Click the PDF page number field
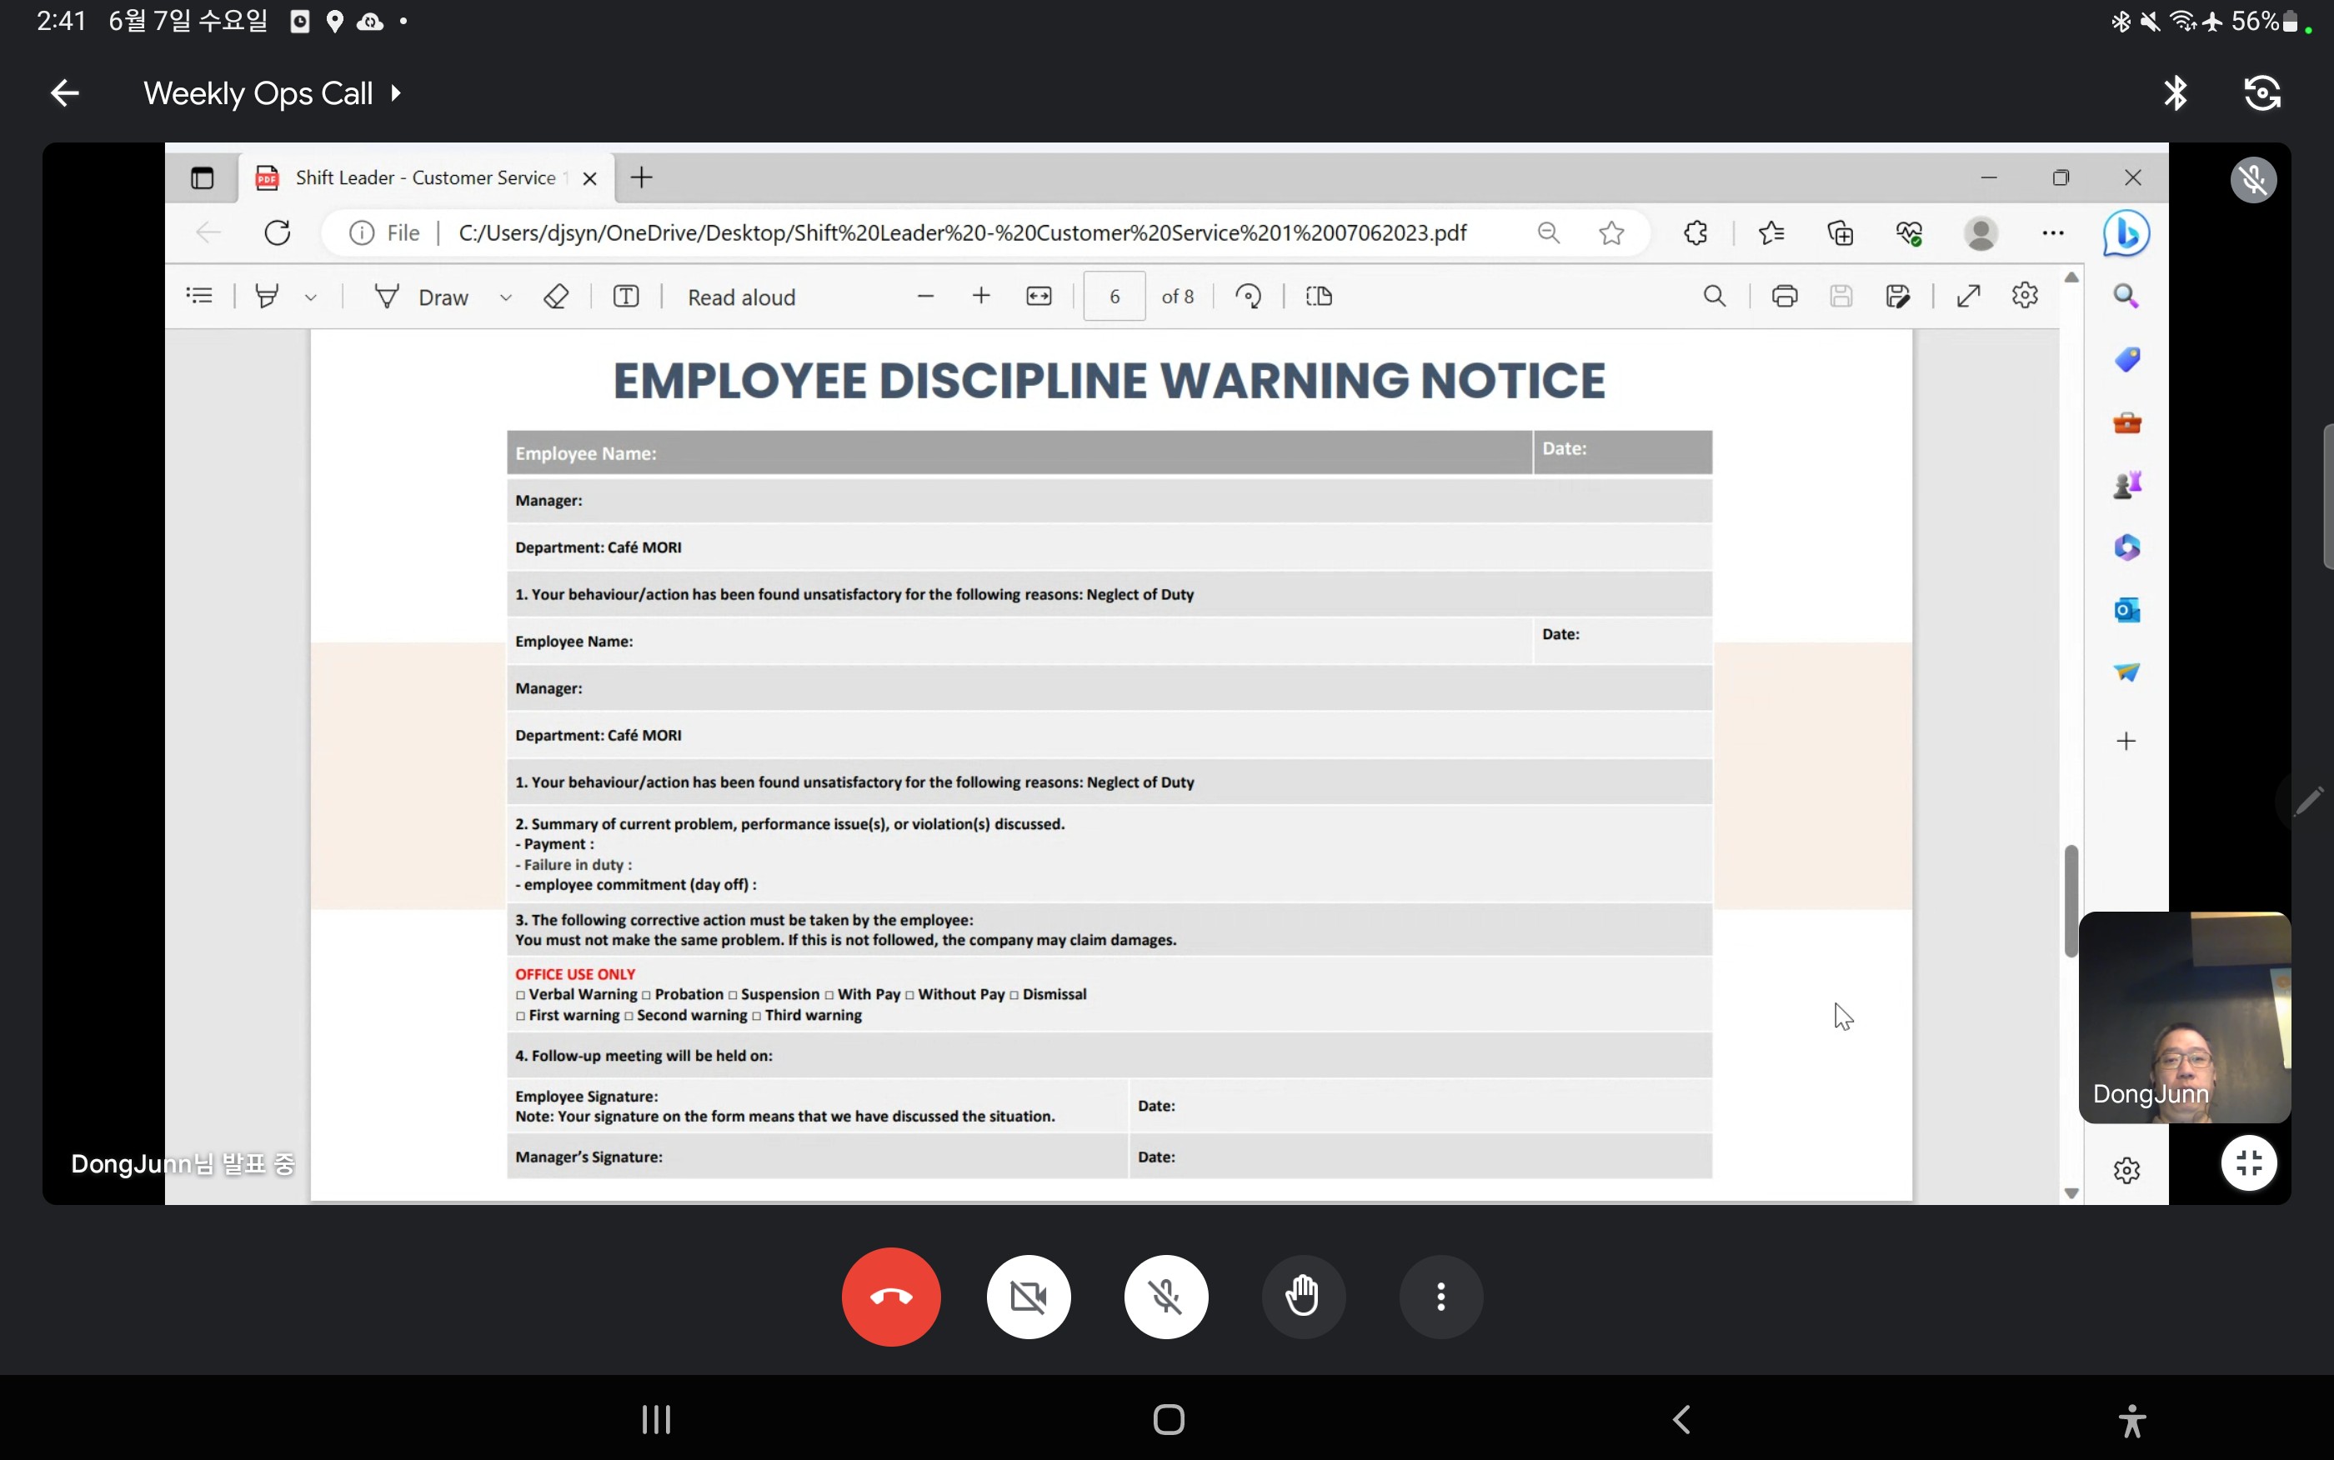The width and height of the screenshot is (2334, 1460). [1114, 297]
